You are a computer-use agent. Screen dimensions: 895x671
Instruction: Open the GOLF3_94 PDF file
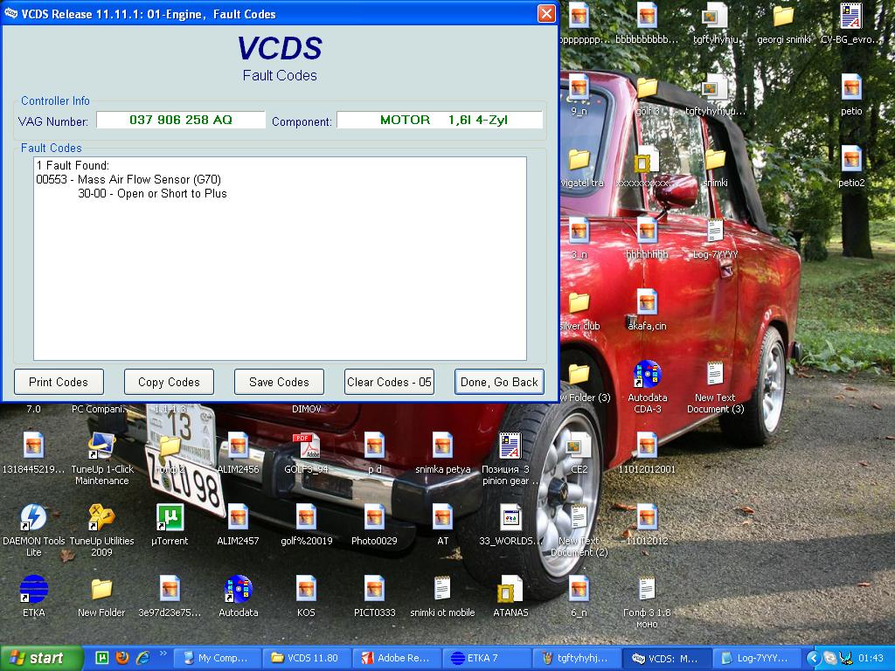(x=306, y=446)
